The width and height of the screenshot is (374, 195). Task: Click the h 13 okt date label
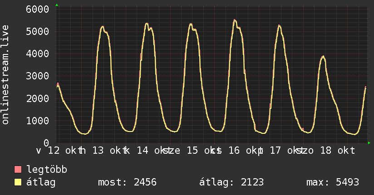tap(103, 151)
